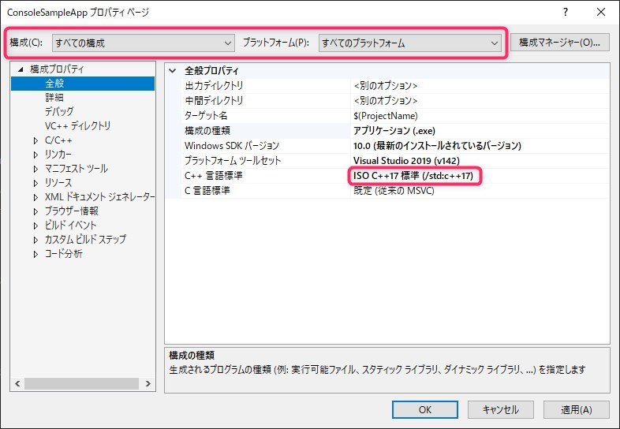
Task: Click the ? help button in title bar
Action: tap(566, 13)
